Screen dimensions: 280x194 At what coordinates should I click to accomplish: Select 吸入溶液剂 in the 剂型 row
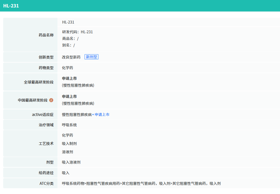tap(71, 162)
